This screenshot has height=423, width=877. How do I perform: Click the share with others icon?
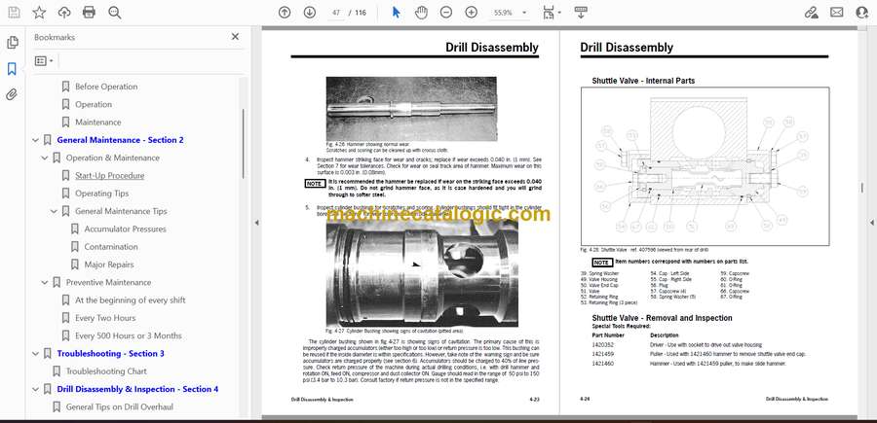862,13
